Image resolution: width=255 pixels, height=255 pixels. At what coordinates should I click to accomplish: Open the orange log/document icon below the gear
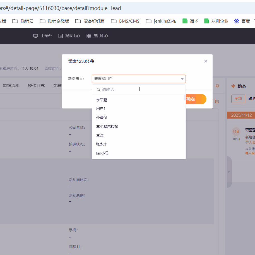[217, 101]
